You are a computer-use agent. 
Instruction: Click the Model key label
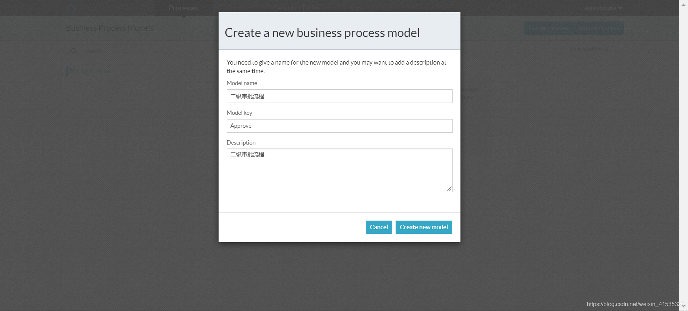point(239,113)
